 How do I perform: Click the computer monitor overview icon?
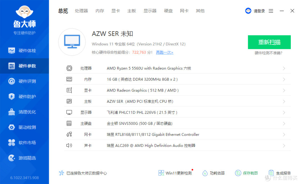point(72,42)
